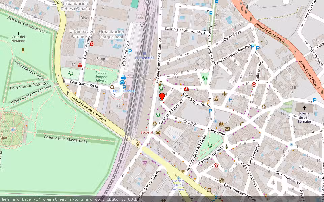Click the music note venue icon

click(x=209, y=190)
